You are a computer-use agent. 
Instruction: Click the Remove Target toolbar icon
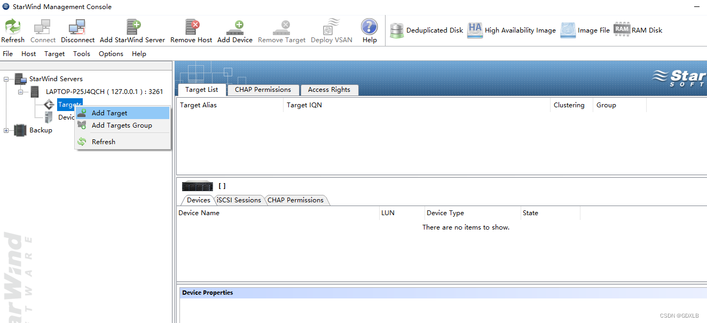click(281, 27)
